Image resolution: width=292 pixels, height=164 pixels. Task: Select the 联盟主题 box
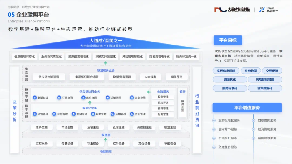point(170,127)
